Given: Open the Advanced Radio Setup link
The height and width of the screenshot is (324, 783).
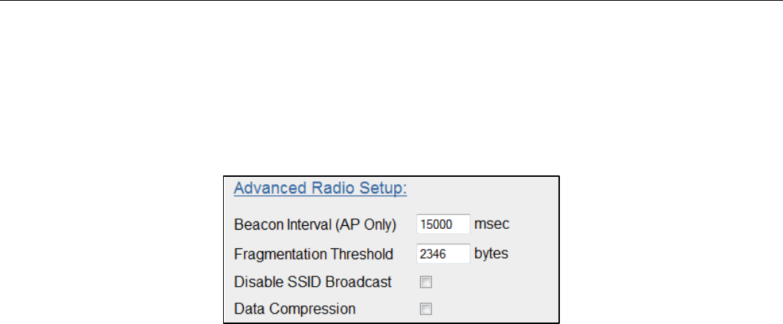Looking at the screenshot, I should (x=320, y=189).
